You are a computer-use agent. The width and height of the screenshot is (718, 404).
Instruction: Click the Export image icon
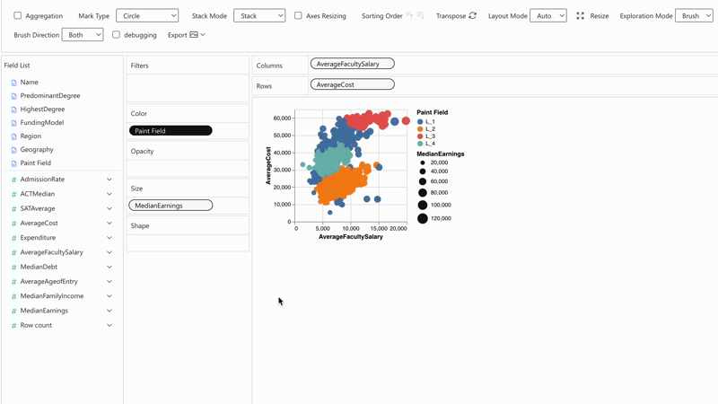click(194, 35)
